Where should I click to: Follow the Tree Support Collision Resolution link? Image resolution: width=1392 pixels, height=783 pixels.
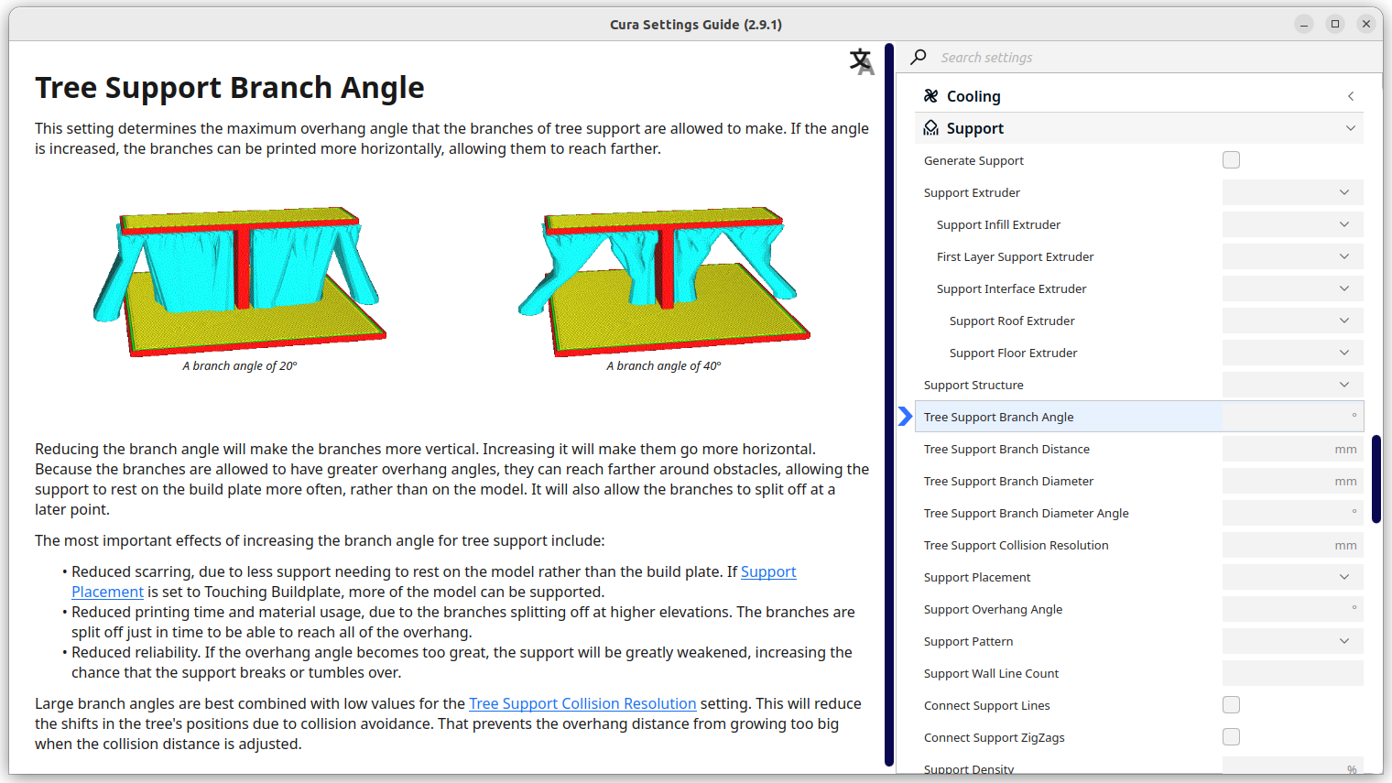tap(582, 703)
